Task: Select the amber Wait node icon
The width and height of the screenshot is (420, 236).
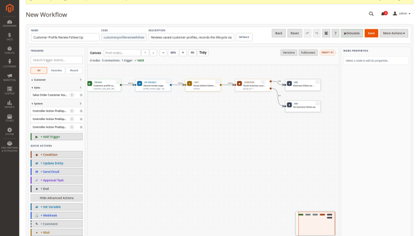Action: point(190,83)
